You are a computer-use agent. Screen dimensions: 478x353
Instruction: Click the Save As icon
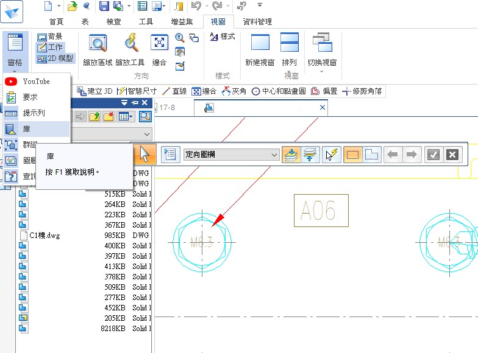pos(118,6)
